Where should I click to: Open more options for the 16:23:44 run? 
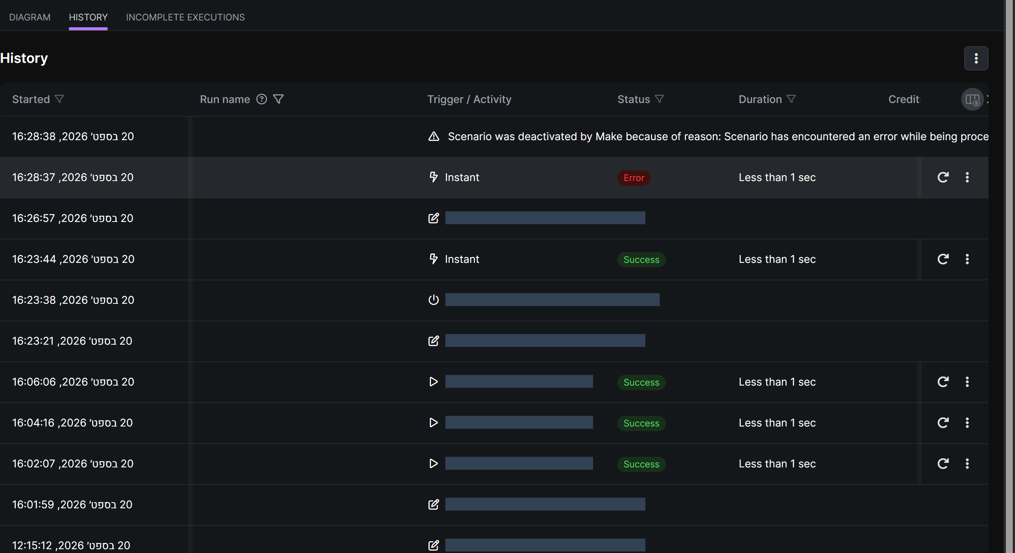(967, 259)
